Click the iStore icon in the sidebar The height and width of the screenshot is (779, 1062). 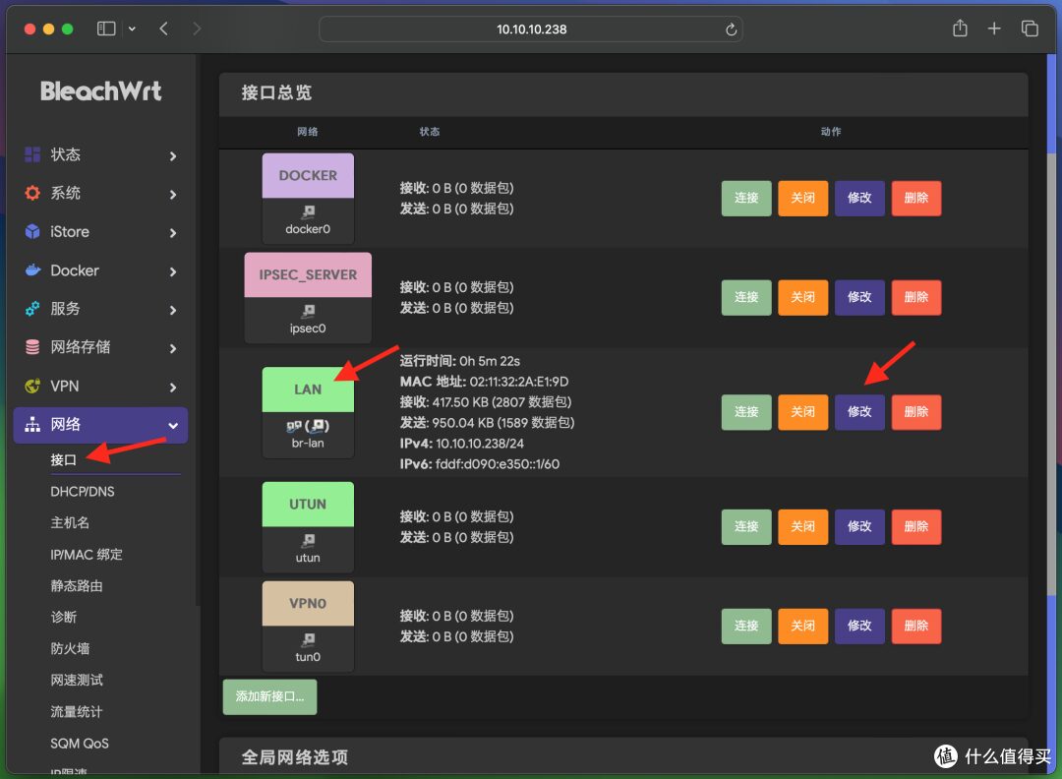(29, 232)
